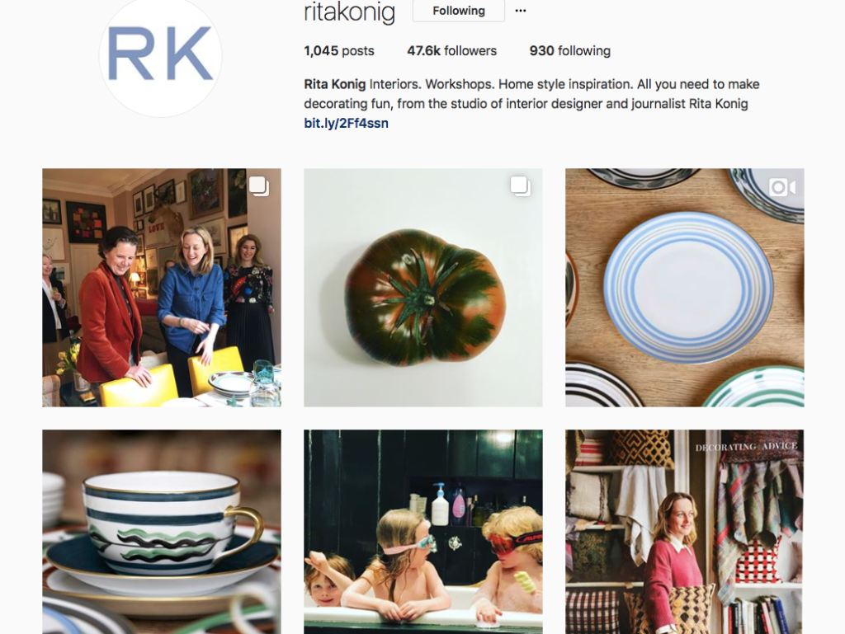Click the multi-photo icon on group post
The height and width of the screenshot is (634, 845).
click(259, 186)
